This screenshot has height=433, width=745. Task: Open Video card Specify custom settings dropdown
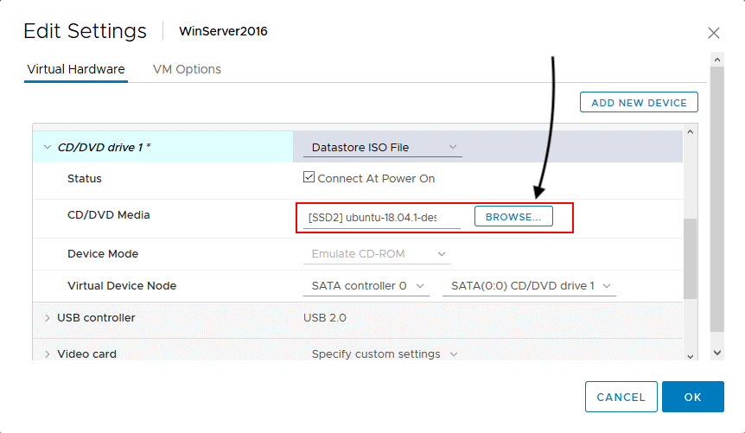point(384,354)
